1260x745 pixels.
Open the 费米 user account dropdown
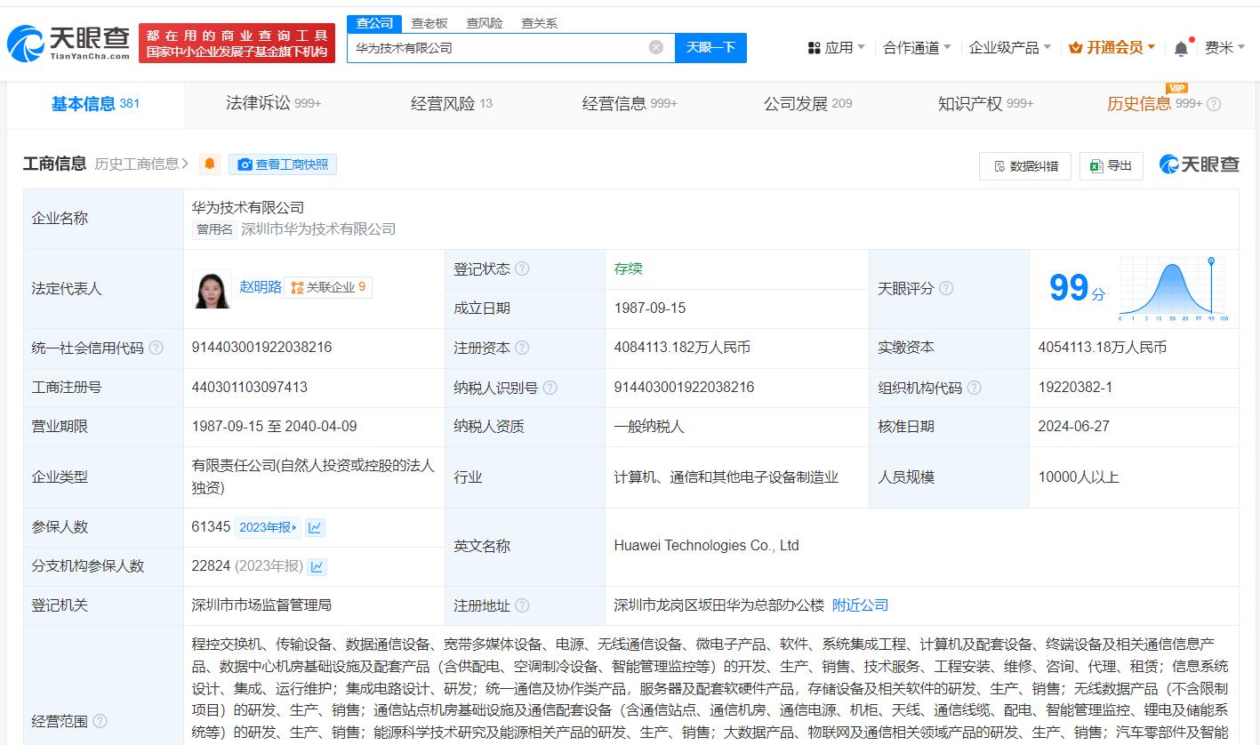point(1225,48)
